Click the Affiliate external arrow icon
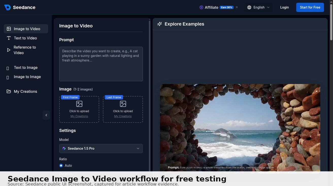 pos(237,7)
